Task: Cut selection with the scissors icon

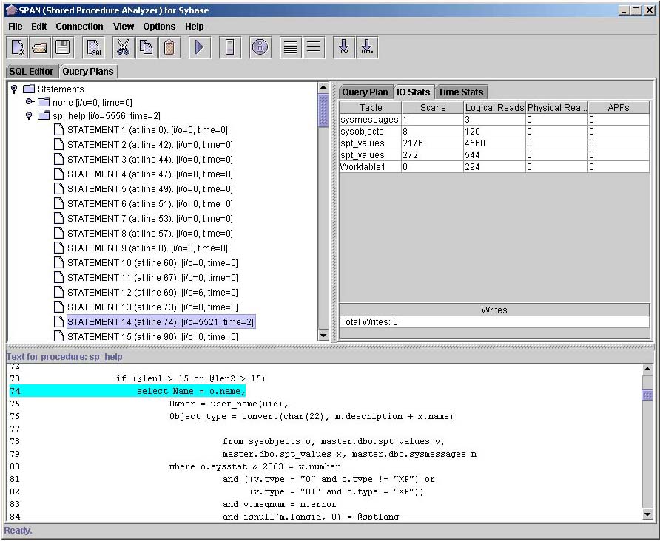Action: (x=123, y=47)
